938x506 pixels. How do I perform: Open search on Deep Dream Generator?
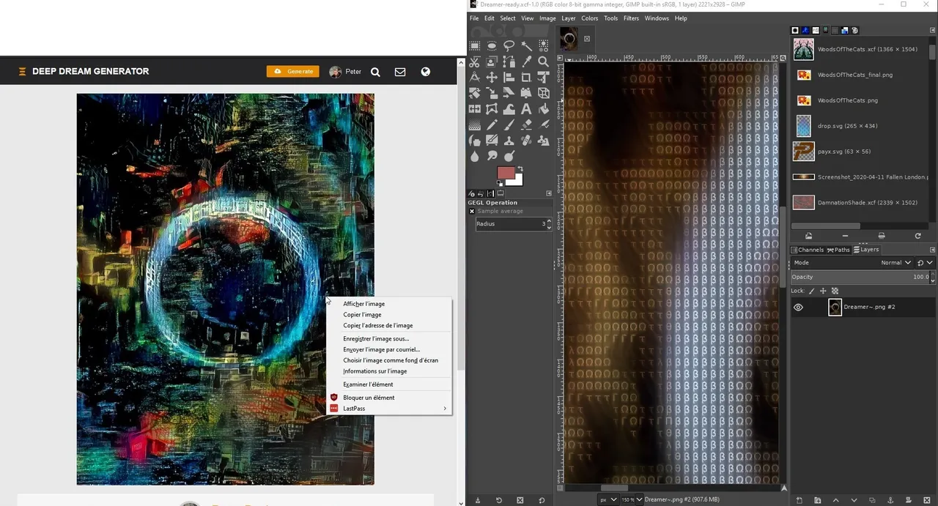375,72
